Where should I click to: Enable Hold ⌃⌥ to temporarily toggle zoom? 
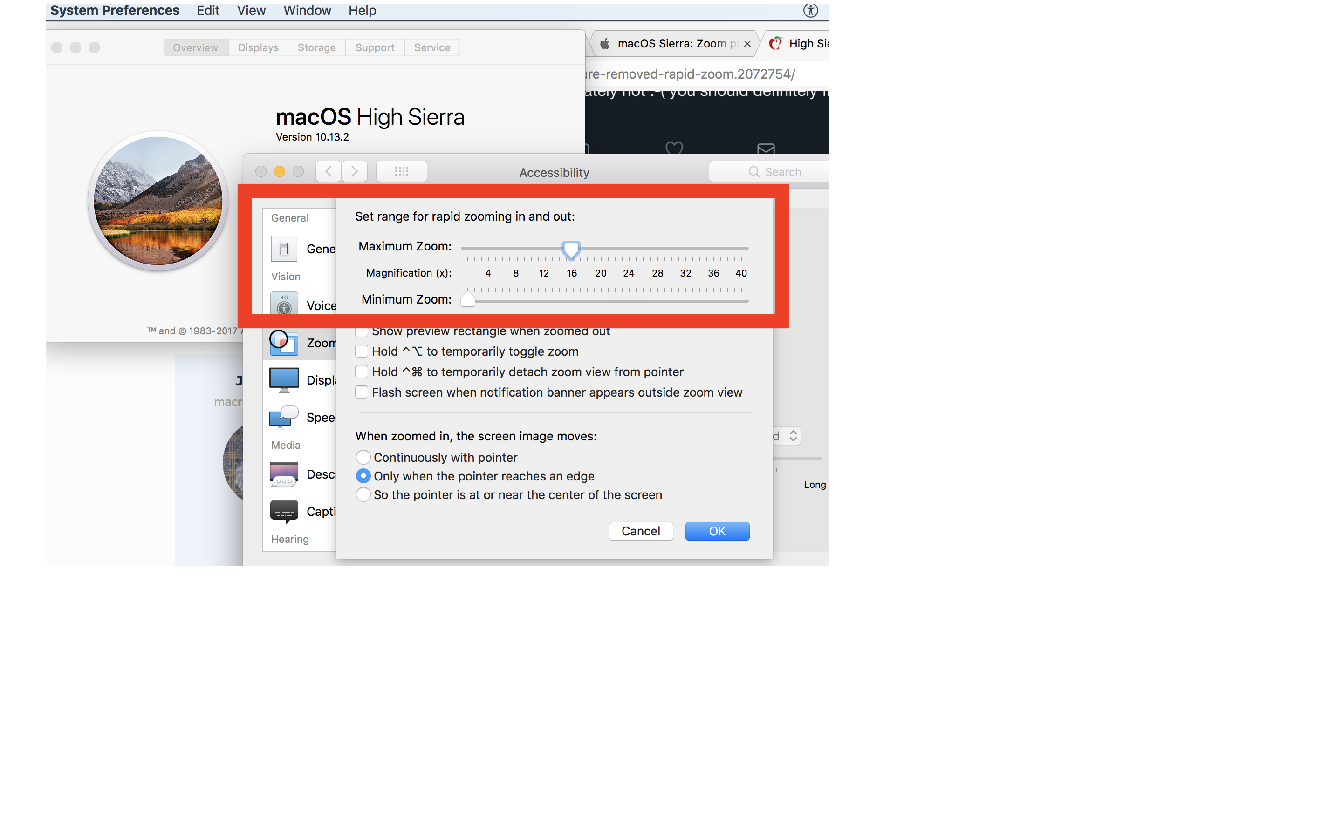362,351
